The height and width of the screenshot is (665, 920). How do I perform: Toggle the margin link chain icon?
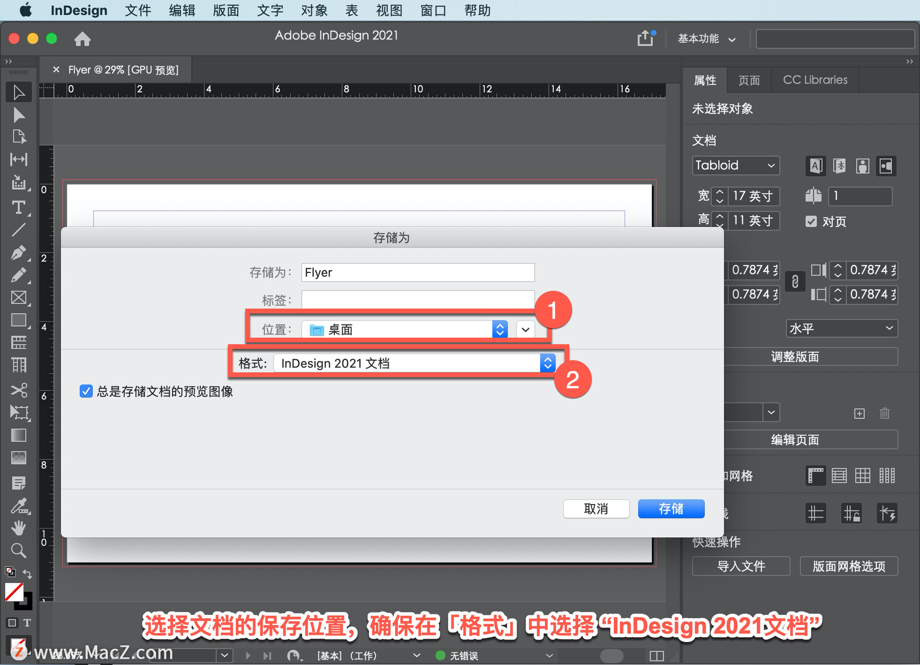point(795,282)
